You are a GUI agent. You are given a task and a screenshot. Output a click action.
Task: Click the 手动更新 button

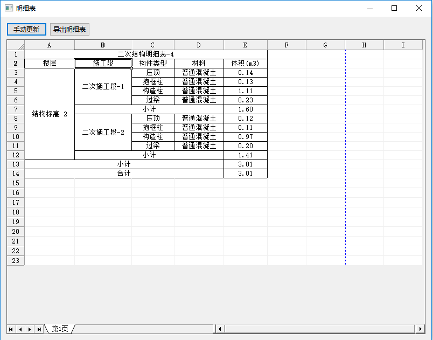(26, 29)
